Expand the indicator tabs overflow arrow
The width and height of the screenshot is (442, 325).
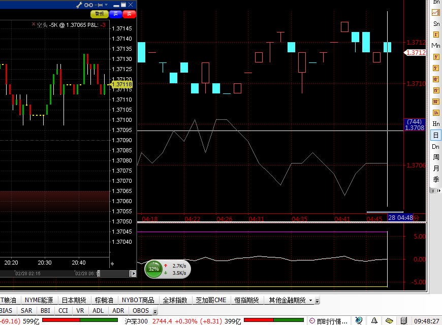pos(155,311)
